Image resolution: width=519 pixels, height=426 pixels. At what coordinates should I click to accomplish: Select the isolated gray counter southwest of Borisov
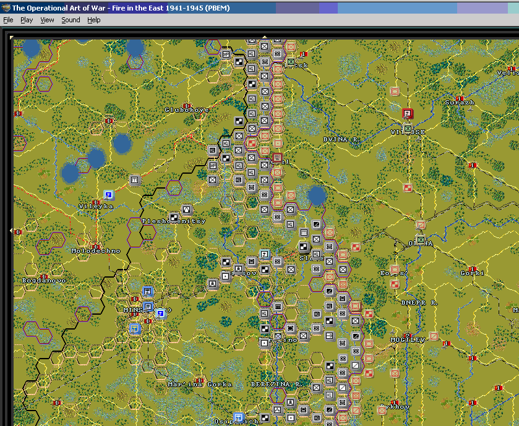click(213, 284)
